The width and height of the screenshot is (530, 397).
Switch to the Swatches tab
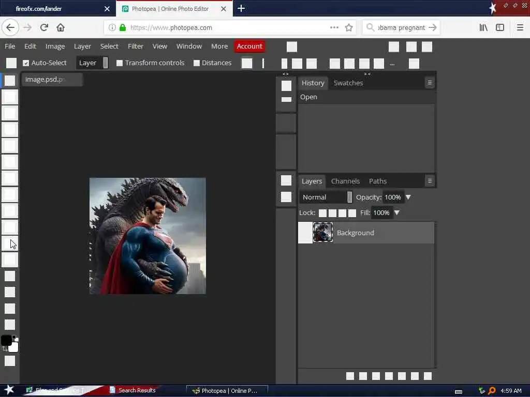tap(348, 83)
